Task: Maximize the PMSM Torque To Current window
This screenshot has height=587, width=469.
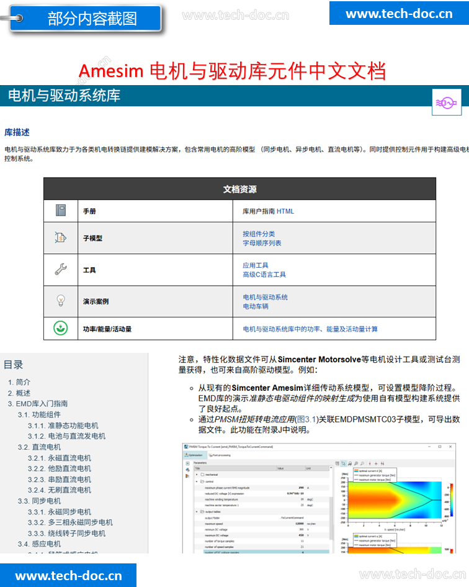Action: (440, 447)
